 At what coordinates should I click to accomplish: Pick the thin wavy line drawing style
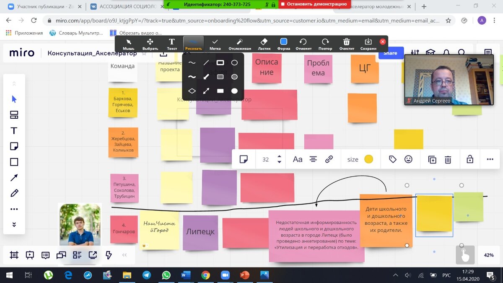[x=192, y=63]
